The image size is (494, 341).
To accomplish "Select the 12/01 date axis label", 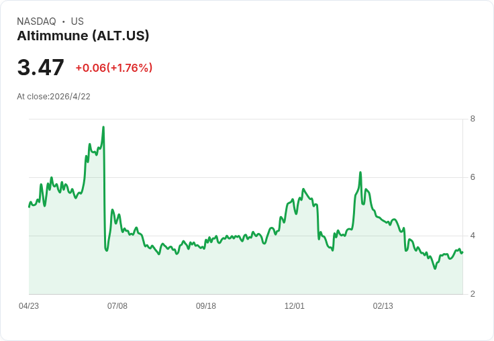I will (295, 306).
